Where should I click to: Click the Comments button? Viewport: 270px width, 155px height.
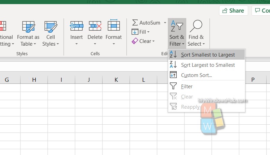click(261, 11)
